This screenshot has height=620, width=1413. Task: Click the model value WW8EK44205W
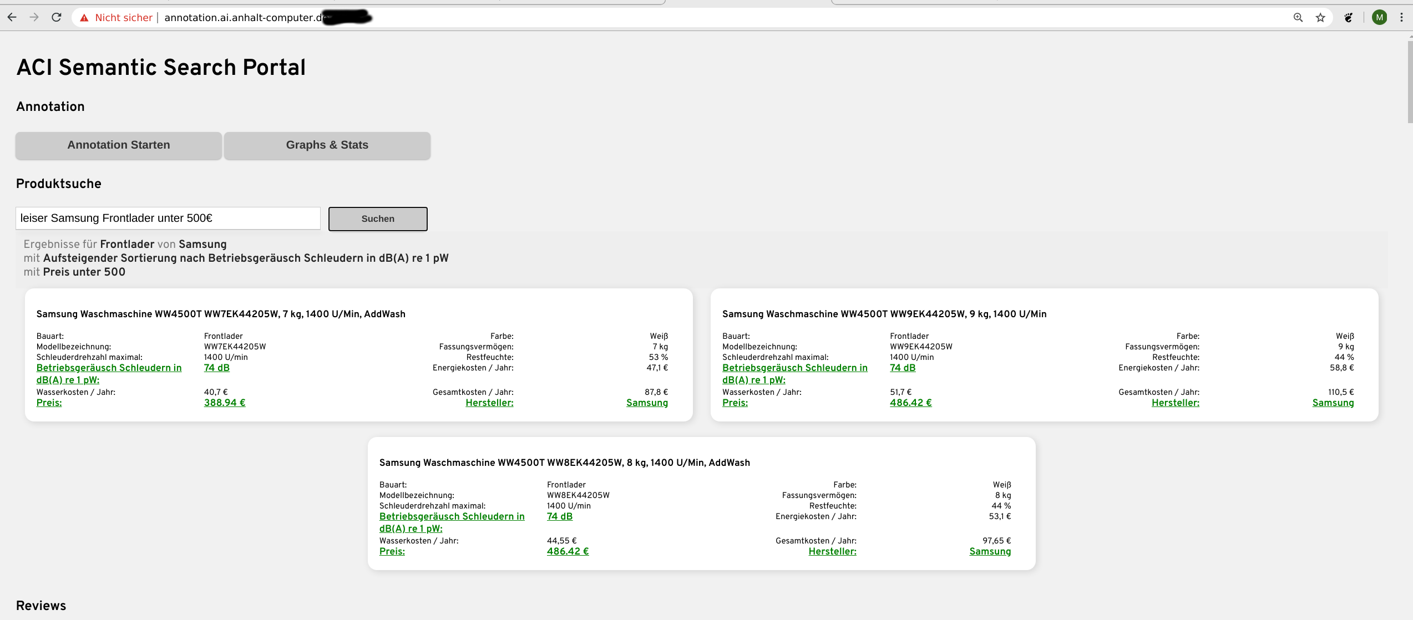[578, 495]
